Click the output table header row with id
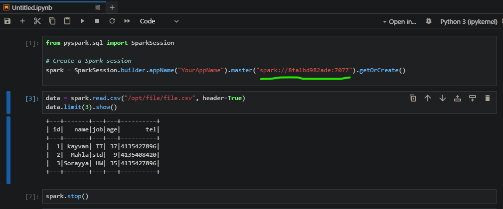503x209 pixels. point(103,129)
